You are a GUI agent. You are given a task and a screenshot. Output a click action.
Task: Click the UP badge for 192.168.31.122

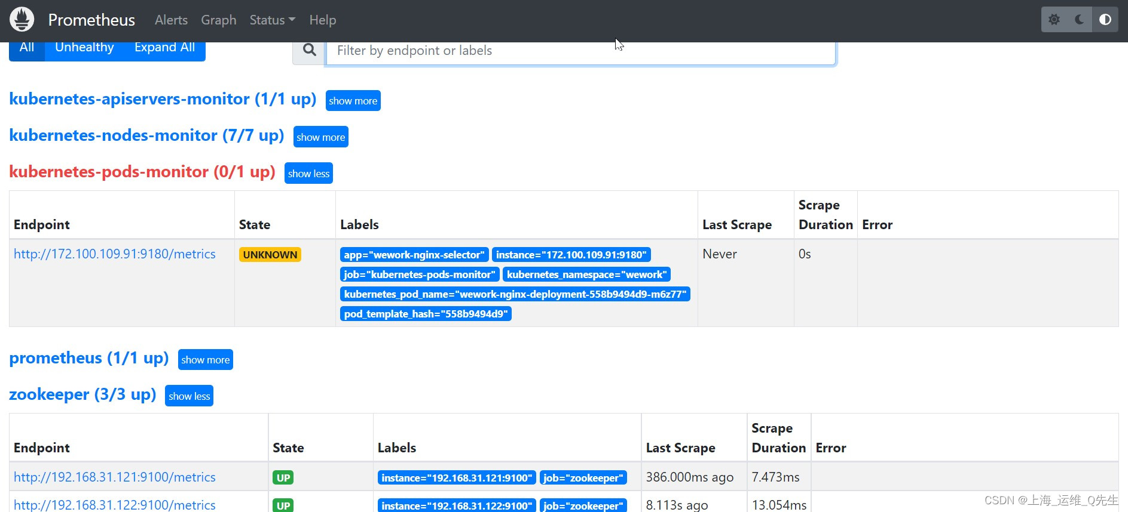coord(283,505)
